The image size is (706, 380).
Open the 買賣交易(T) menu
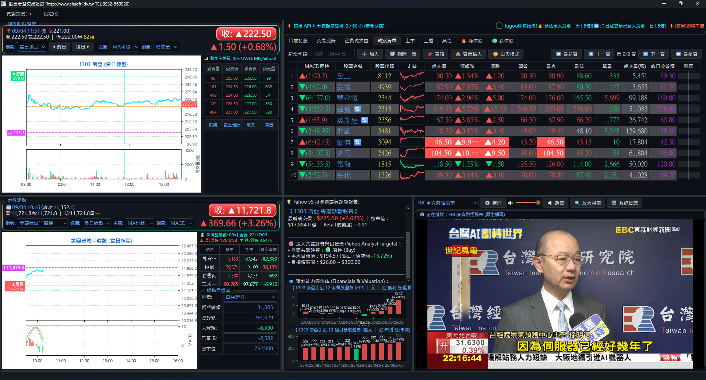[x=19, y=14]
